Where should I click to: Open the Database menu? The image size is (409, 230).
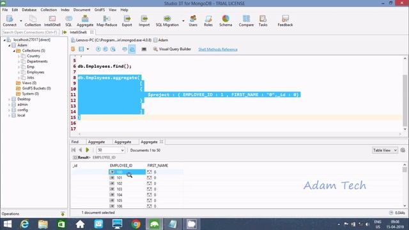pyautogui.click(x=29, y=10)
